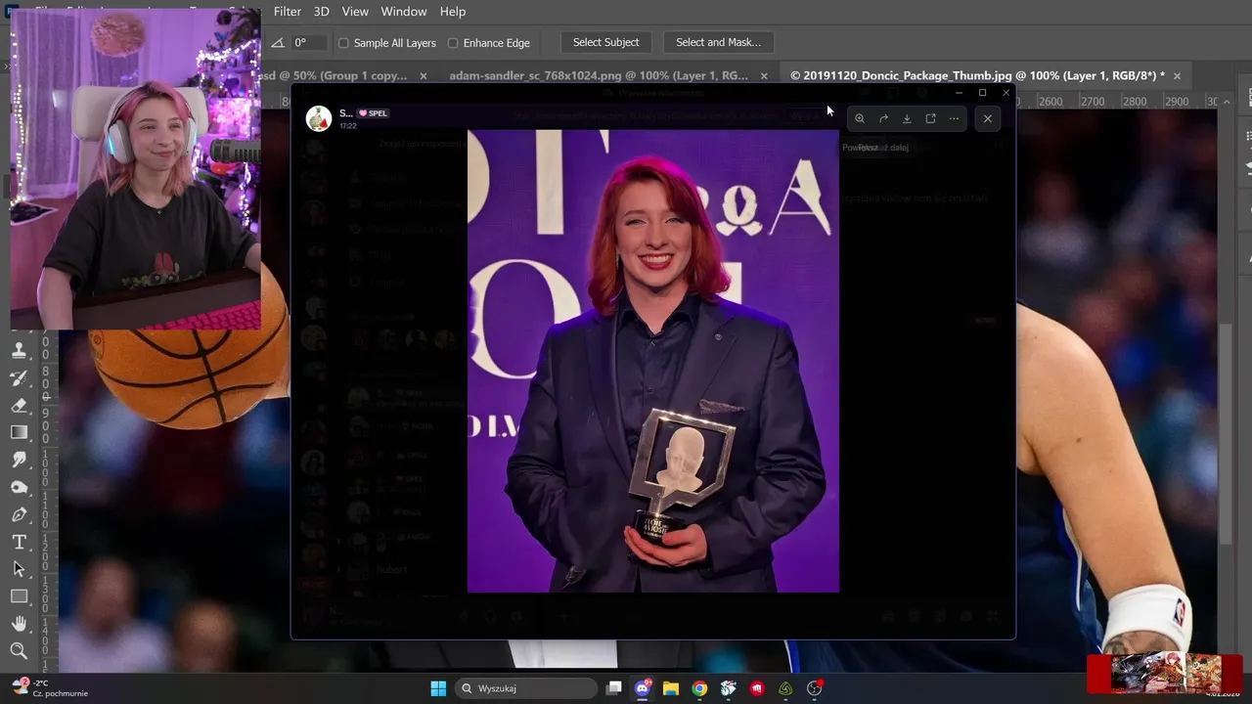Click the weather widget showing -2°C

[x=49, y=688]
